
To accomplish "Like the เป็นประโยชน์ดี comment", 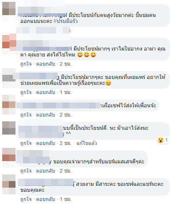I will (x=26, y=143).
